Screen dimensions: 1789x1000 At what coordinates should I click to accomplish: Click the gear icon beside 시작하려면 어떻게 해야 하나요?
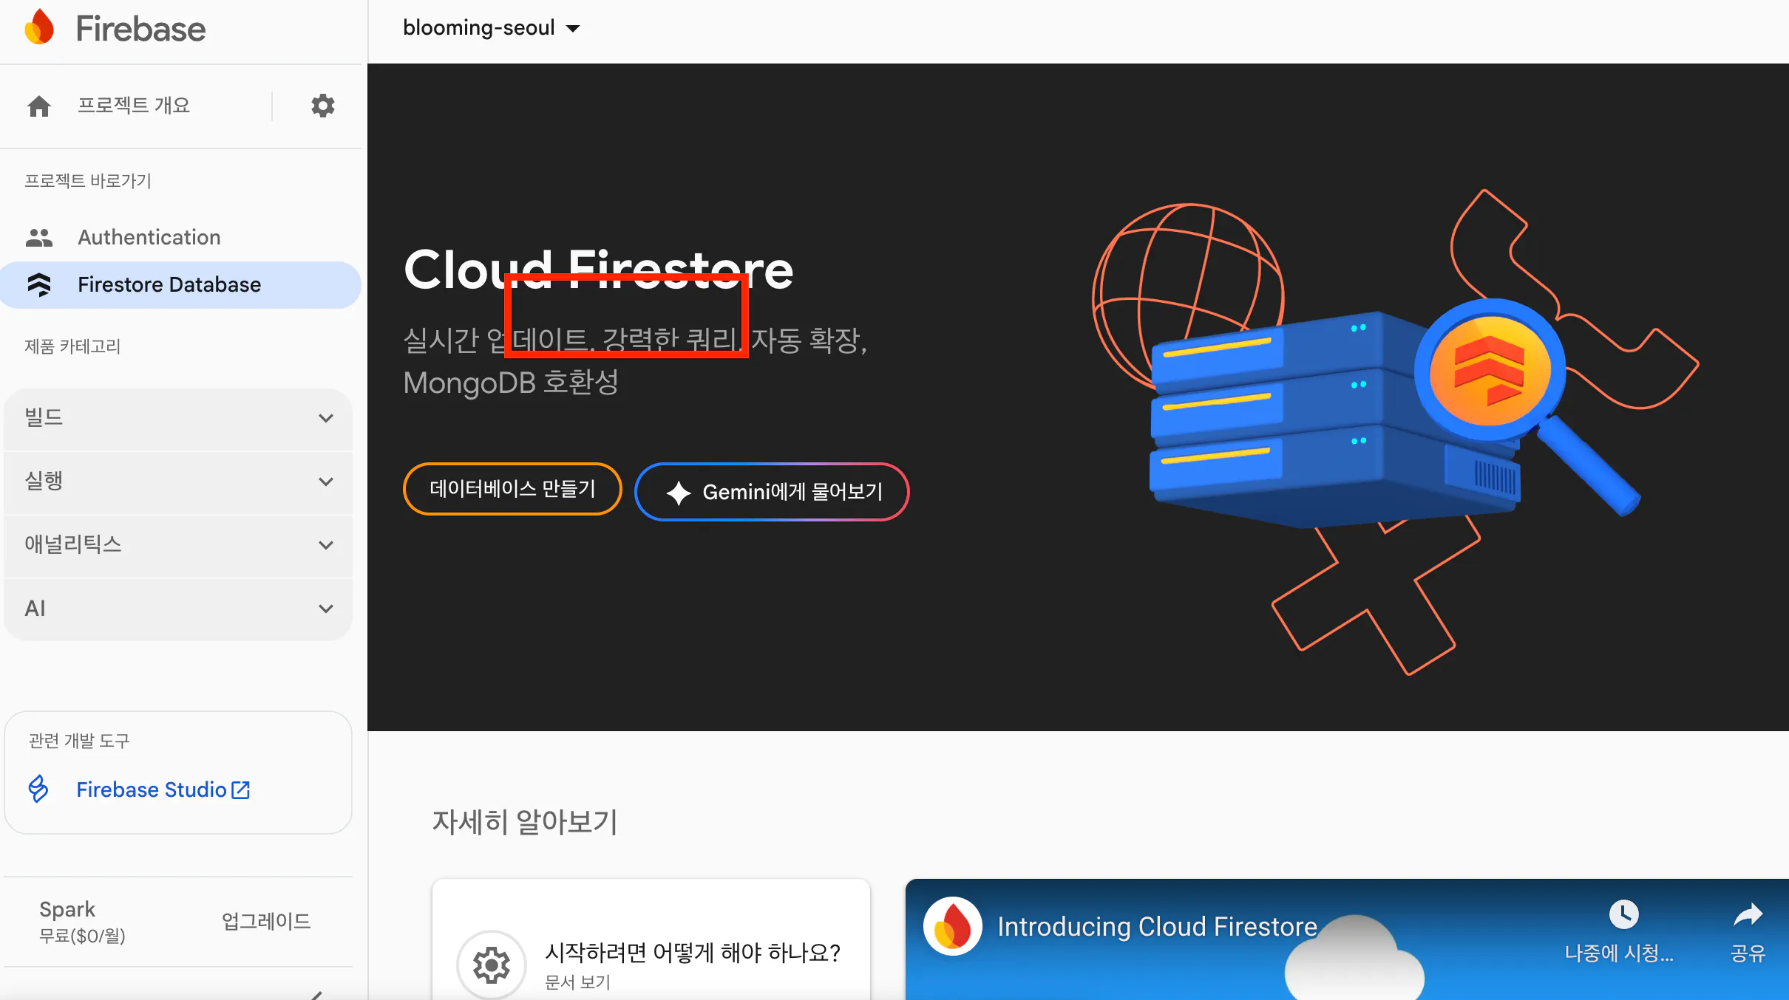tap(492, 964)
